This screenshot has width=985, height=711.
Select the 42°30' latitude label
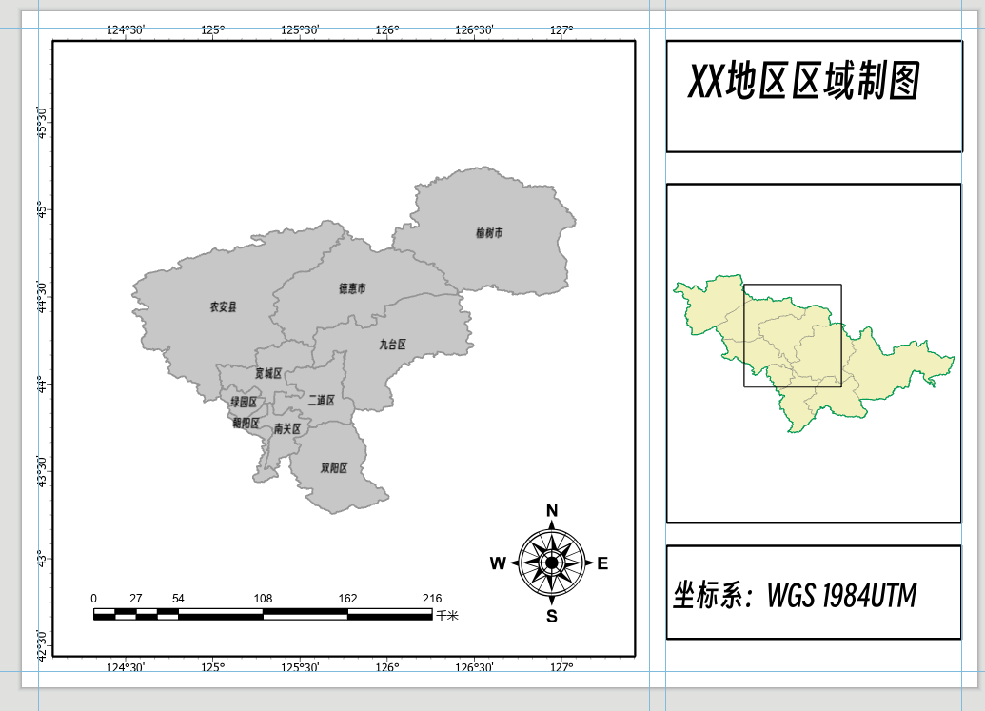tap(42, 645)
